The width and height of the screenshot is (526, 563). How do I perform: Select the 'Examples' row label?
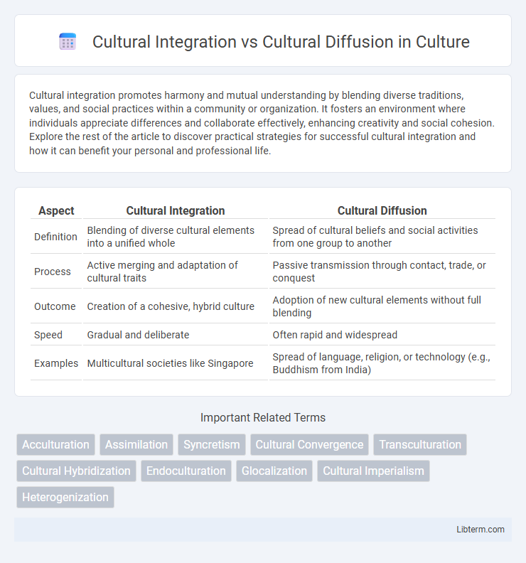click(x=56, y=363)
